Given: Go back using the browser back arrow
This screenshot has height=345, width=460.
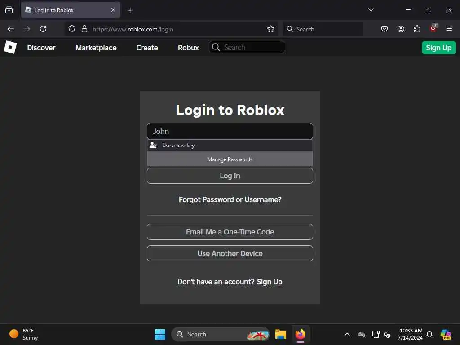Looking at the screenshot, I should (x=11, y=29).
